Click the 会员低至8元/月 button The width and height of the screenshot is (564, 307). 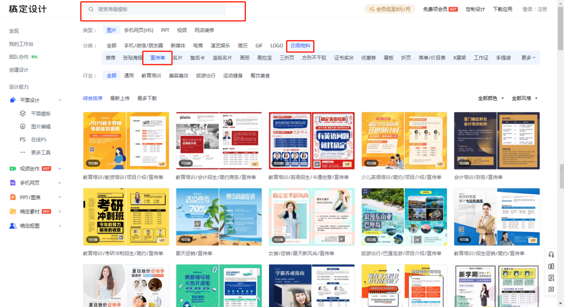click(x=390, y=9)
